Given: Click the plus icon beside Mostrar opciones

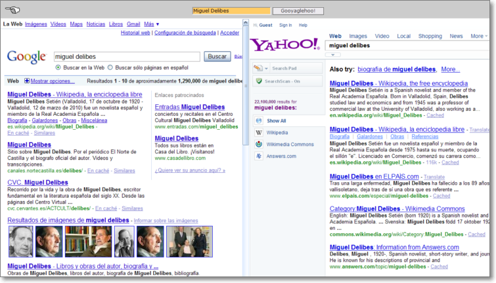Looking at the screenshot, I should (x=27, y=81).
